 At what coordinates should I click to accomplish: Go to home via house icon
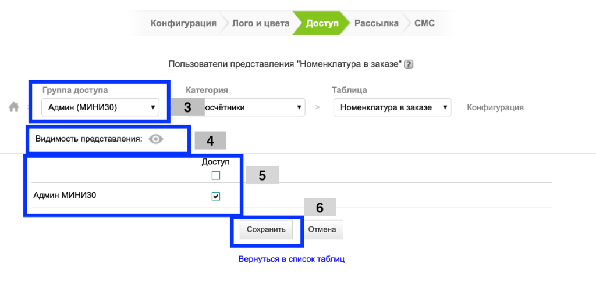14,107
